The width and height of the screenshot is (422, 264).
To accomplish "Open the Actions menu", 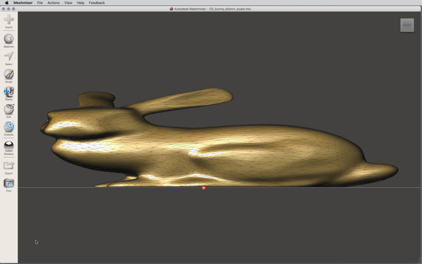I will tap(54, 3).
